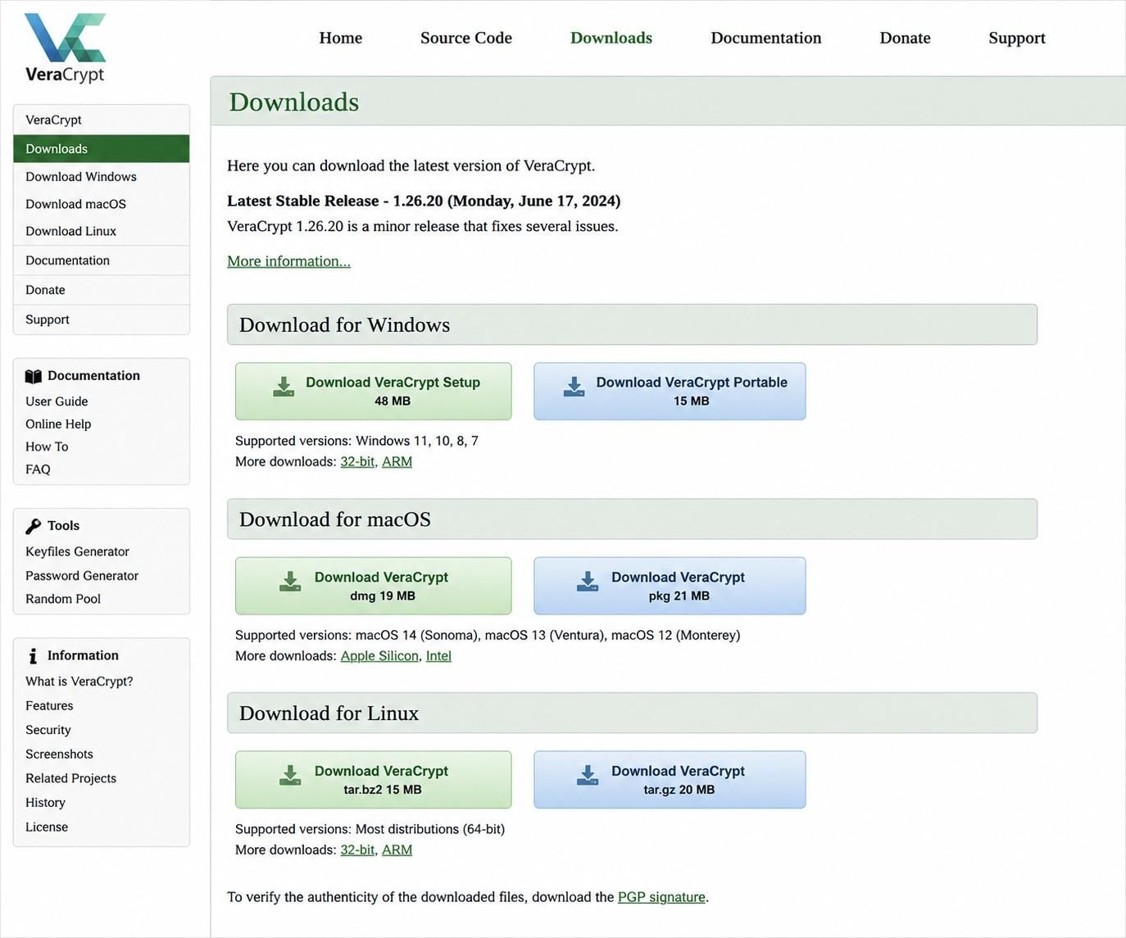Open Donate in the sidebar menu

click(x=102, y=290)
